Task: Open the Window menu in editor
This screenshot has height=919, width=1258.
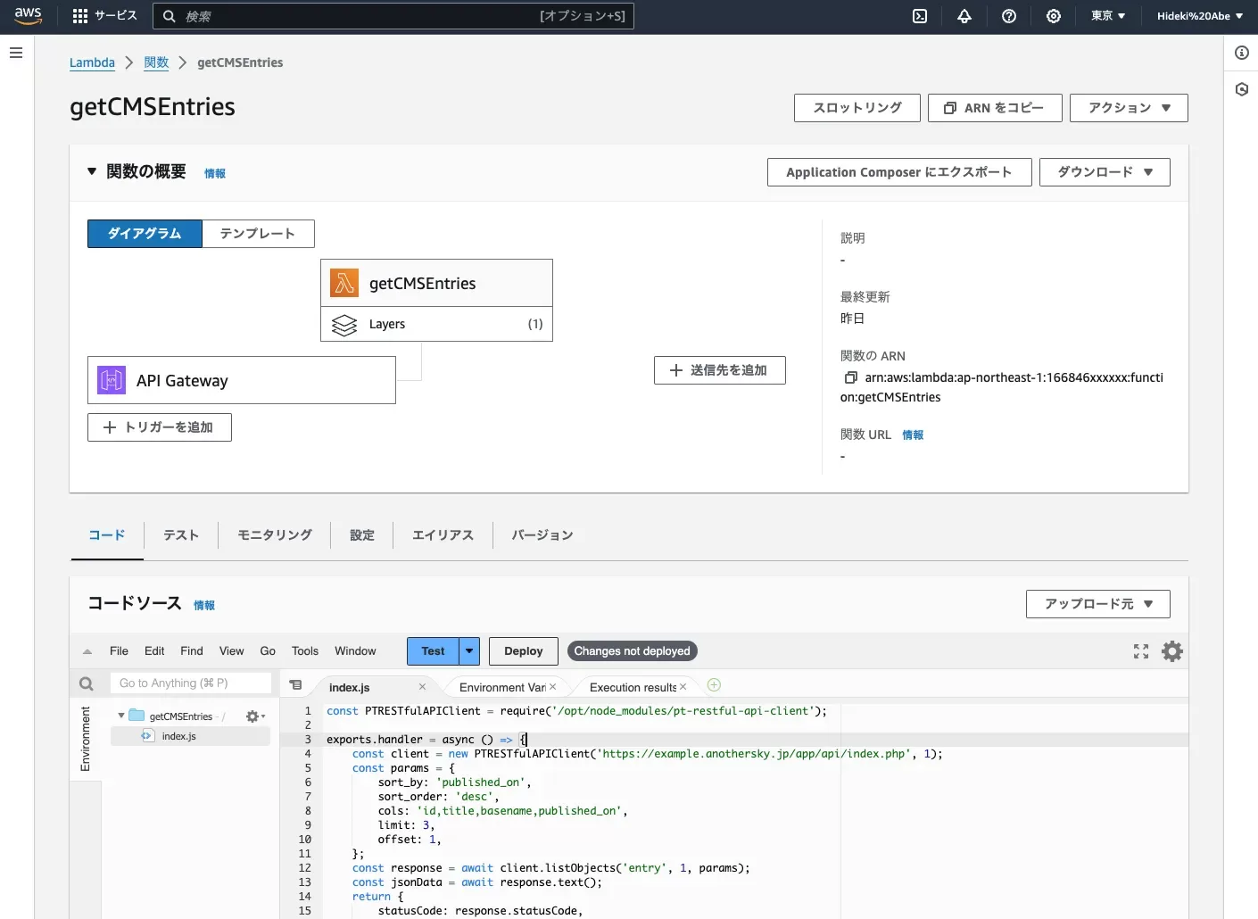Action: (x=355, y=651)
